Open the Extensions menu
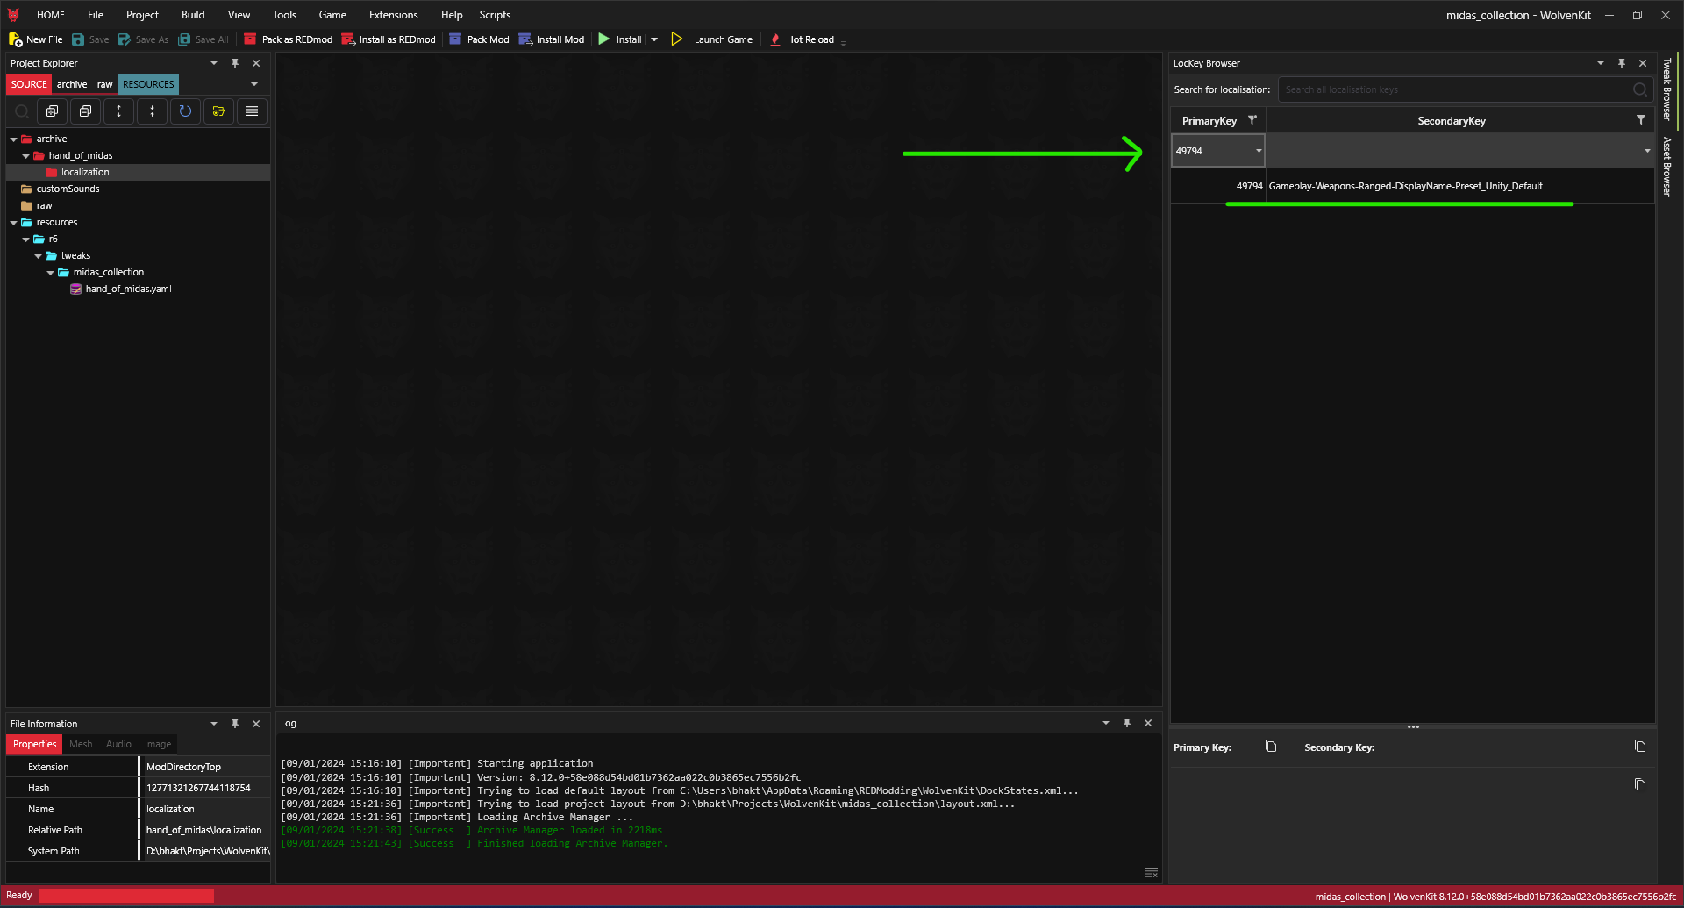This screenshot has width=1684, height=908. (393, 15)
